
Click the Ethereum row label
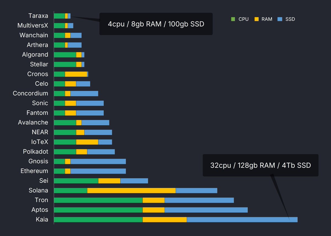click(x=34, y=171)
